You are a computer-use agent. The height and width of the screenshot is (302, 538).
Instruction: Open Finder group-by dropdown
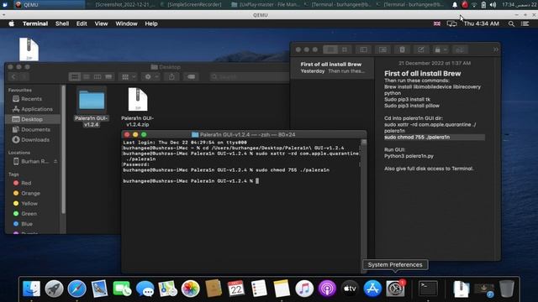coord(128,76)
